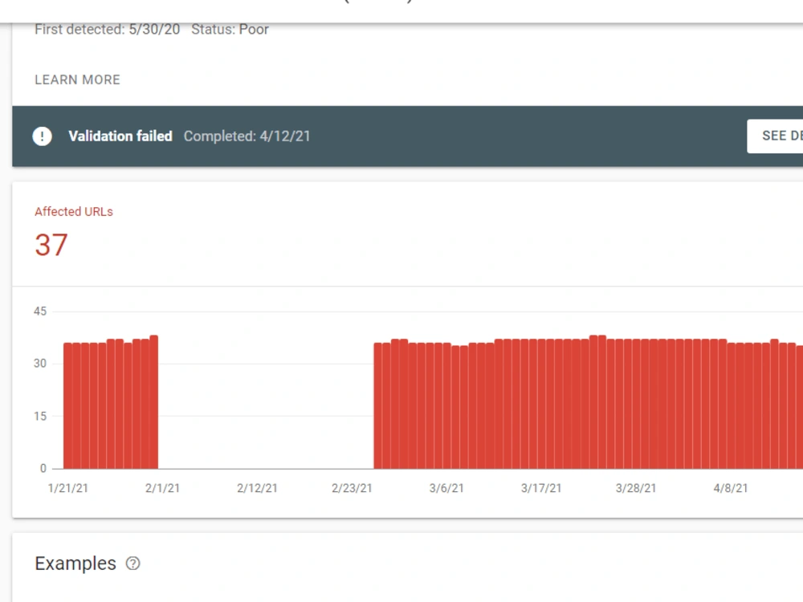Viewport: 803px width, 602px height.
Task: Click the 2/23/21 date axis label
Action: coord(352,488)
